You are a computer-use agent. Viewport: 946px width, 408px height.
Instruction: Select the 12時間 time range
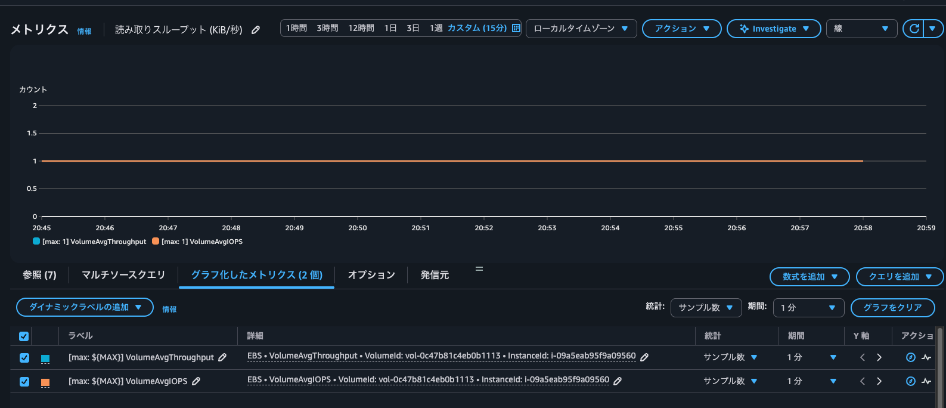361,28
